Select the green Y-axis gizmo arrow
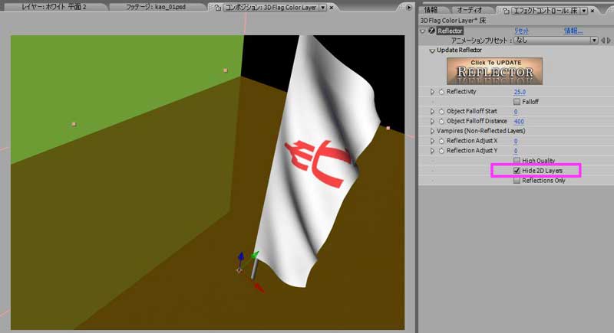This screenshot has height=333, width=614. click(x=255, y=256)
